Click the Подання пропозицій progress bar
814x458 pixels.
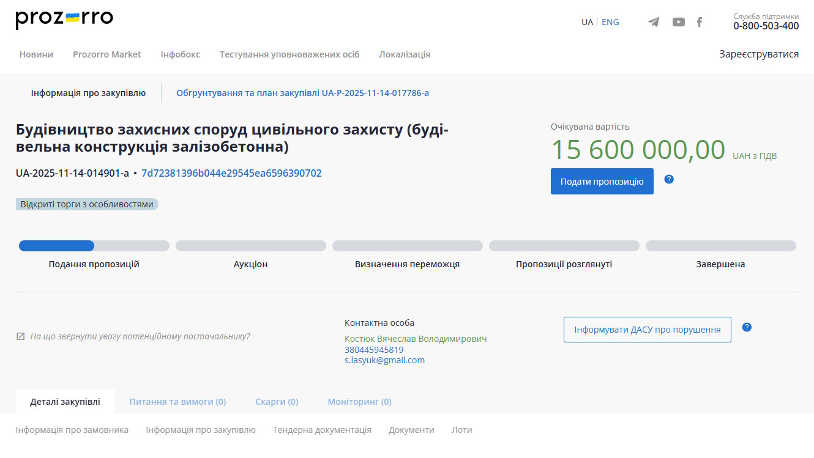(x=94, y=246)
